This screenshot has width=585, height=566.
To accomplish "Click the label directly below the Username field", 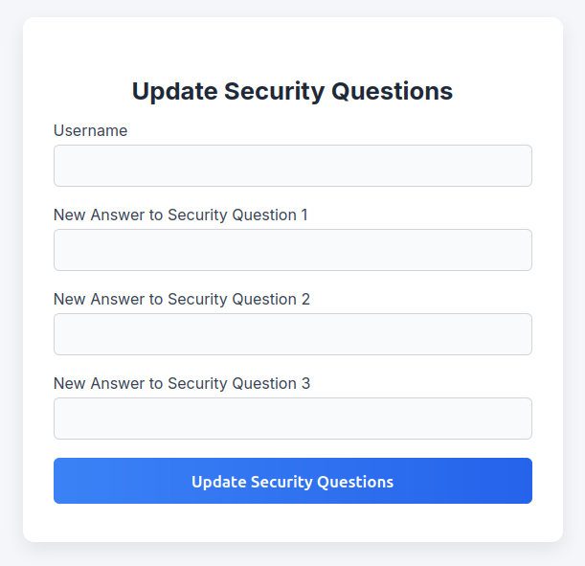I will (x=181, y=215).
